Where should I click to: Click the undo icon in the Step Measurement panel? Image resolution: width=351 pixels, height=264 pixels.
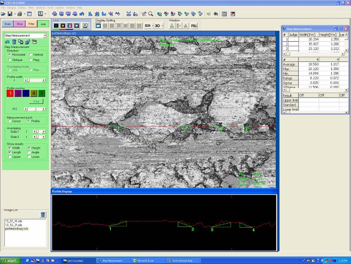coord(7,42)
